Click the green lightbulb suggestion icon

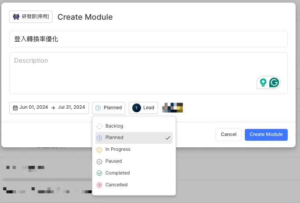tap(263, 82)
